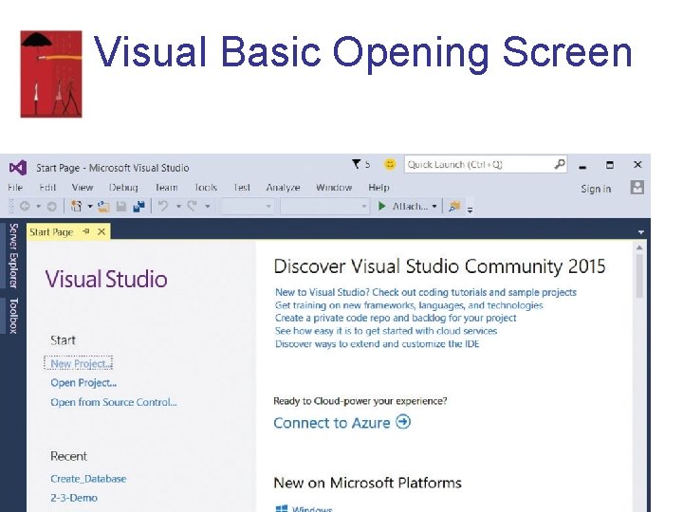Click the Quick Launch search magnifier icon

pyautogui.click(x=559, y=164)
